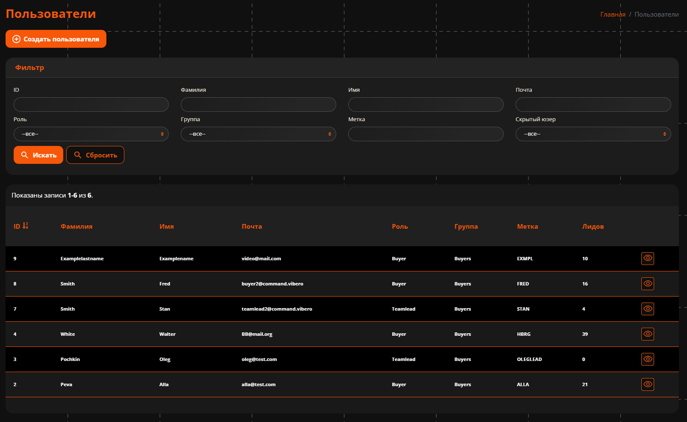
Task: Click email buyer2@command.vibero cell
Action: click(x=273, y=284)
